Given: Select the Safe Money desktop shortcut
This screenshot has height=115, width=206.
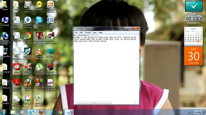Looking at the screenshot, I should coord(51,52).
